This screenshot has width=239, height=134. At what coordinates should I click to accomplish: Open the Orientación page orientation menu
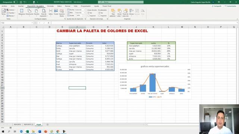(30, 12)
